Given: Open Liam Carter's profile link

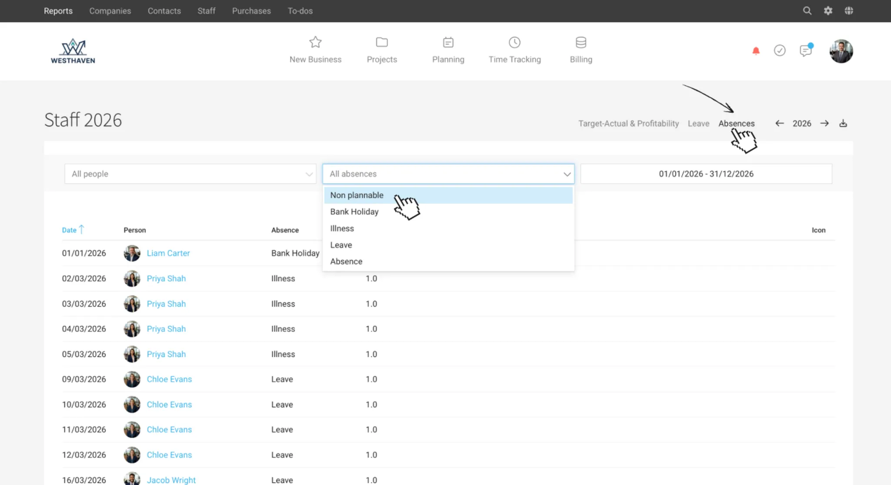Looking at the screenshot, I should point(168,253).
